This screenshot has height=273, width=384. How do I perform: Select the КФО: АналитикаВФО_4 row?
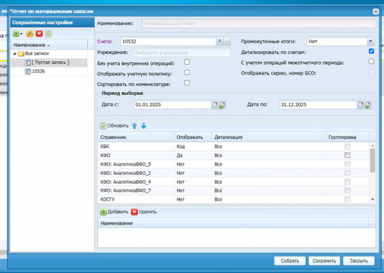233,182
